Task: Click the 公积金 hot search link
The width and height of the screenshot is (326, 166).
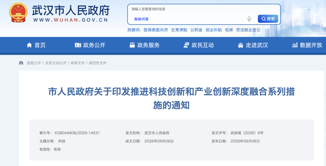Action: pos(196,30)
